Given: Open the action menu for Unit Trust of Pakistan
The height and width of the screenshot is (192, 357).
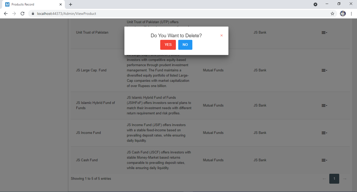Looking at the screenshot, I should click(x=324, y=33).
